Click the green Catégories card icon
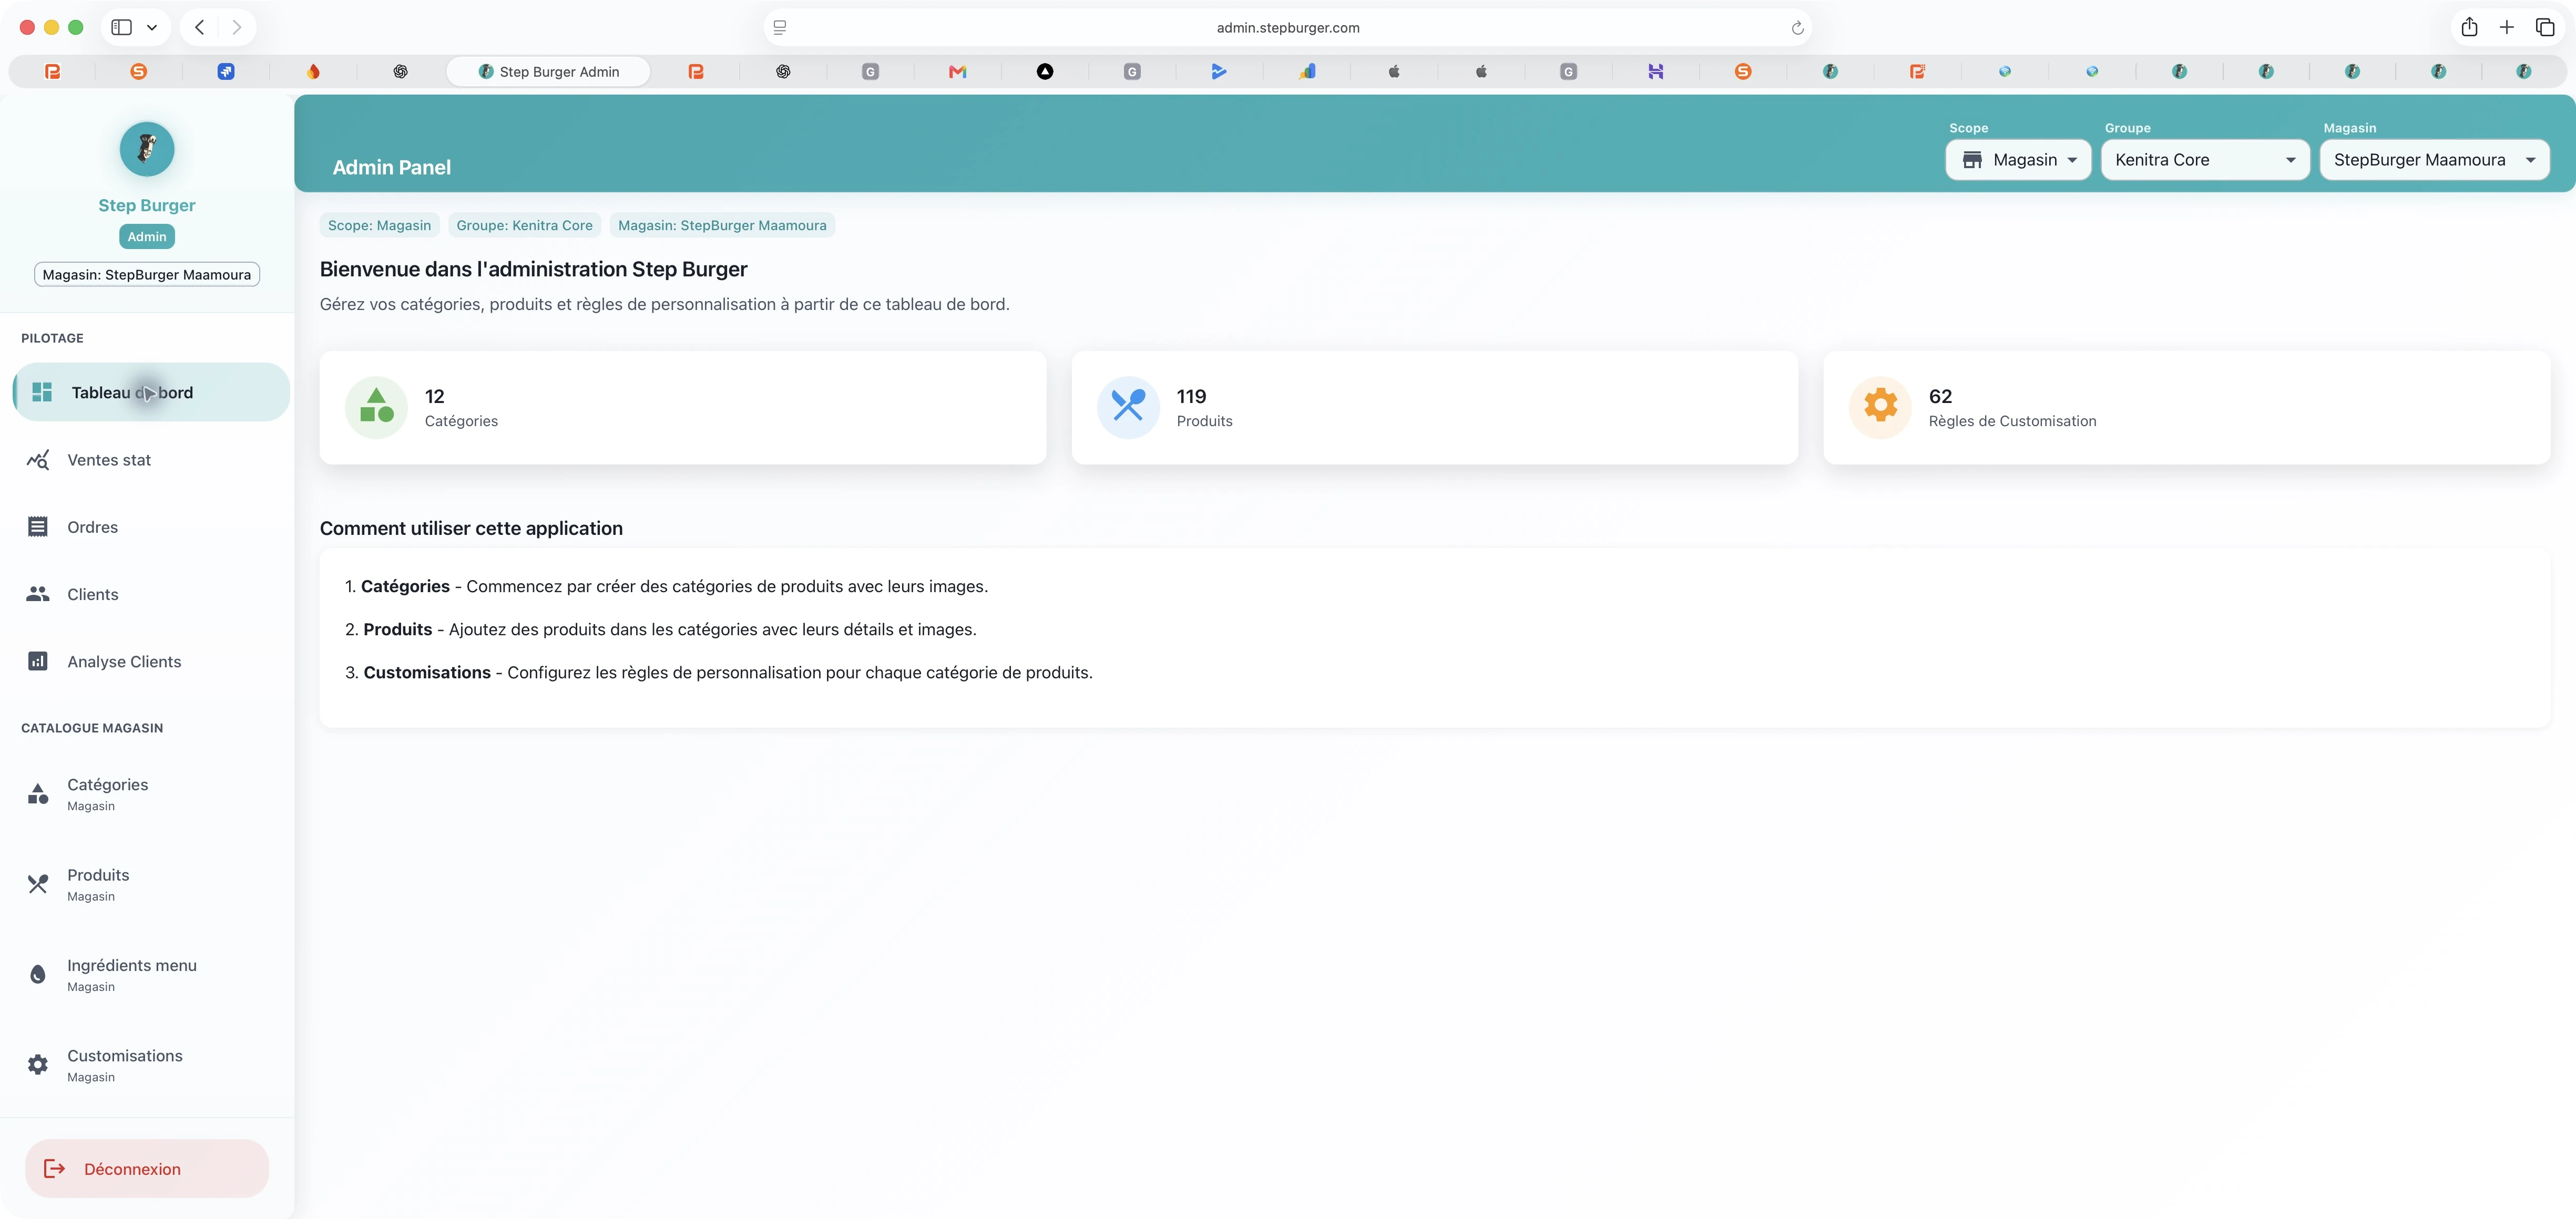Viewport: 2576px width, 1219px height. click(x=377, y=407)
